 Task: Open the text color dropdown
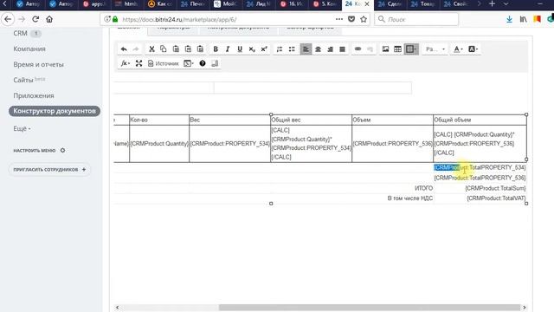[458, 49]
